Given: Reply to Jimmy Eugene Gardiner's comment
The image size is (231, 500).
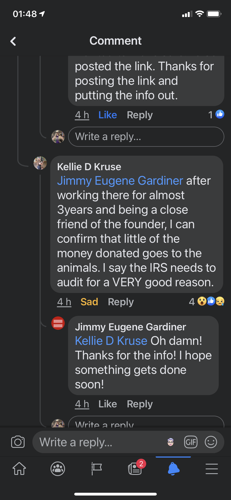Looking at the screenshot, I should pos(140,404).
